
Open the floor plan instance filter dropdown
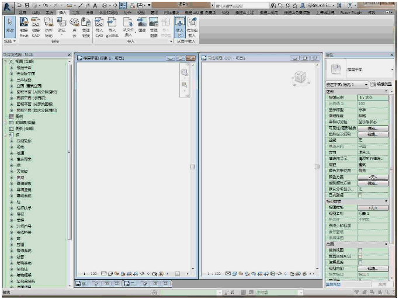[x=366, y=85]
